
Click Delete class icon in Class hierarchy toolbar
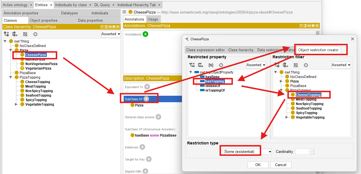pyautogui.click(x=25, y=34)
